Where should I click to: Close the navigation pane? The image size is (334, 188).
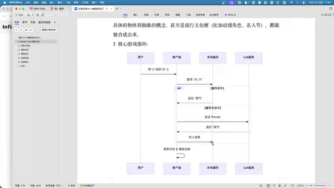point(54,22)
